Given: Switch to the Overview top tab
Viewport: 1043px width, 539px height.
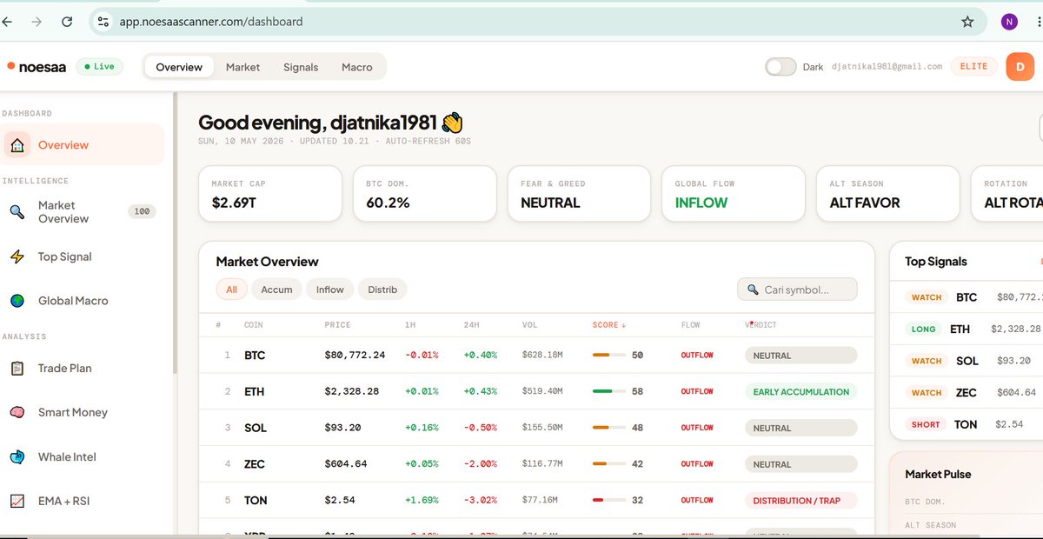Looking at the screenshot, I should pos(179,67).
